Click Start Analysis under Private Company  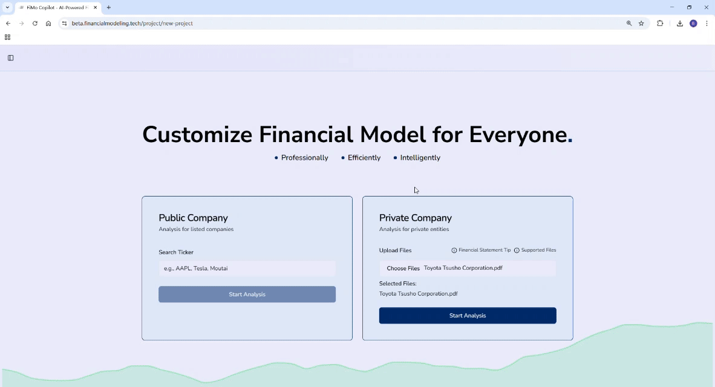(467, 315)
